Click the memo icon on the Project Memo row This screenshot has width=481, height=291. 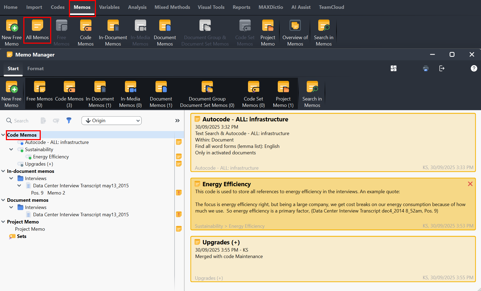pyautogui.click(x=179, y=229)
